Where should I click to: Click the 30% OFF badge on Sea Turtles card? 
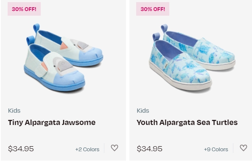tap(153, 9)
